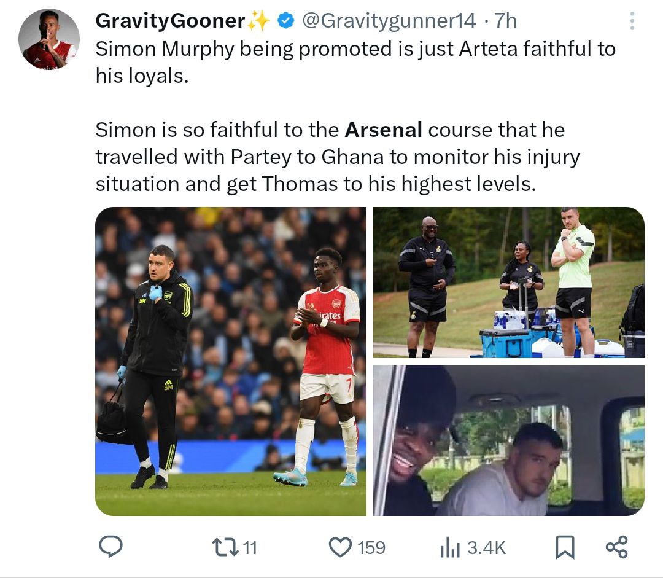Click the share icon

click(x=616, y=547)
